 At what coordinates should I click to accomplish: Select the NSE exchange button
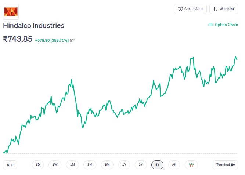pos(10,165)
